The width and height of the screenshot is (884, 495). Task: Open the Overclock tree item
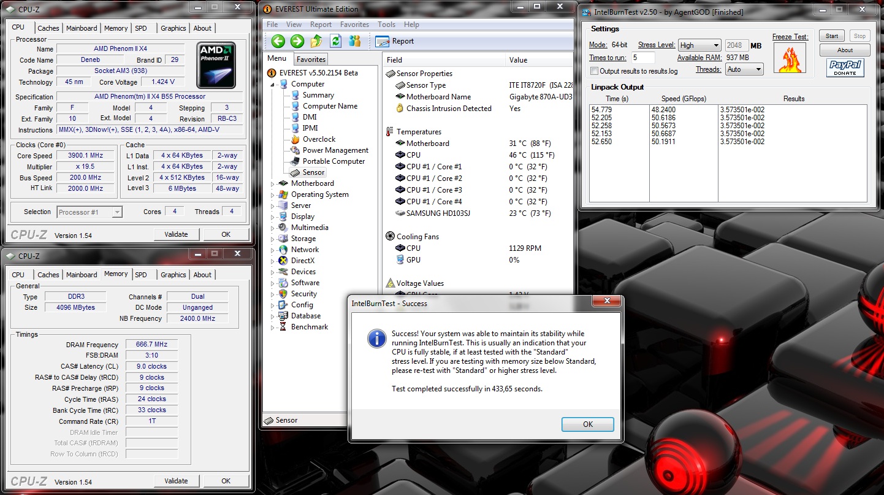[x=319, y=139]
